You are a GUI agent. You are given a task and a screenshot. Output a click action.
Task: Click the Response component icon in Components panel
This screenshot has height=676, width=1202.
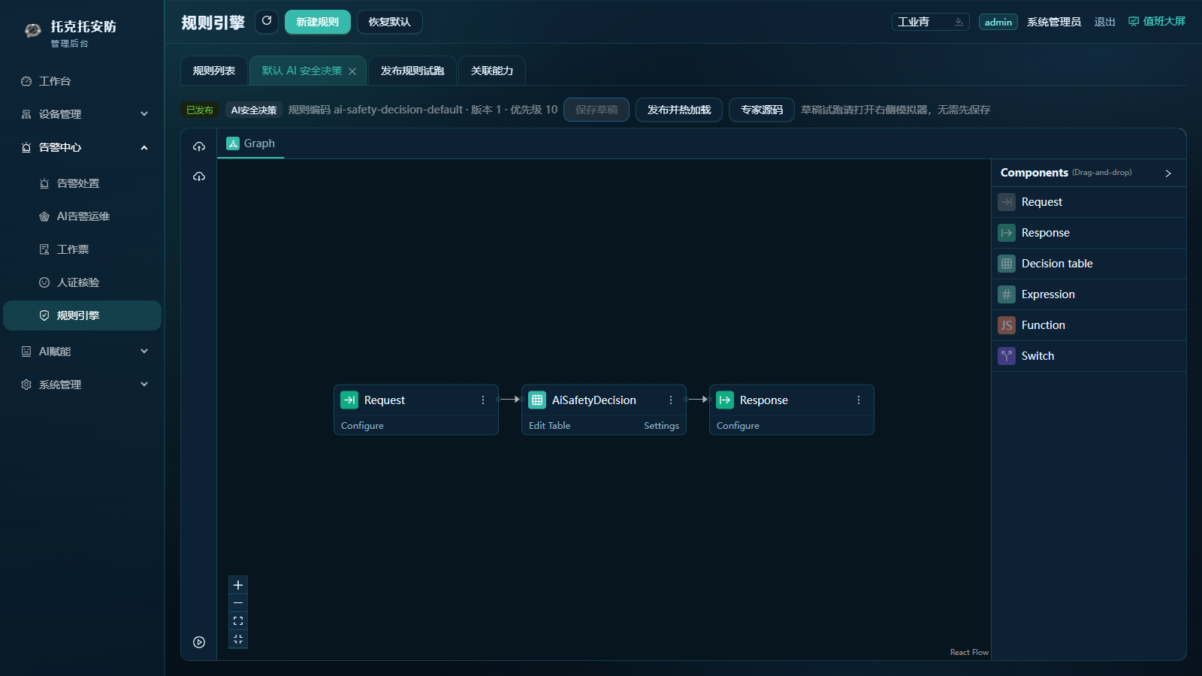[1007, 233]
